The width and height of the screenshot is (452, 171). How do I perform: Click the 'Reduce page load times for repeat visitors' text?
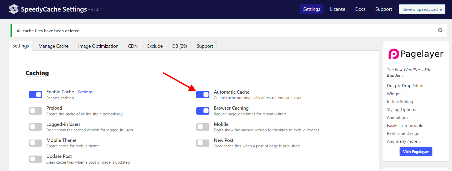[250, 114]
